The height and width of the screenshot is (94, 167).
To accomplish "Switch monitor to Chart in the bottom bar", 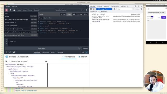I will pyautogui.click(x=53, y=52).
